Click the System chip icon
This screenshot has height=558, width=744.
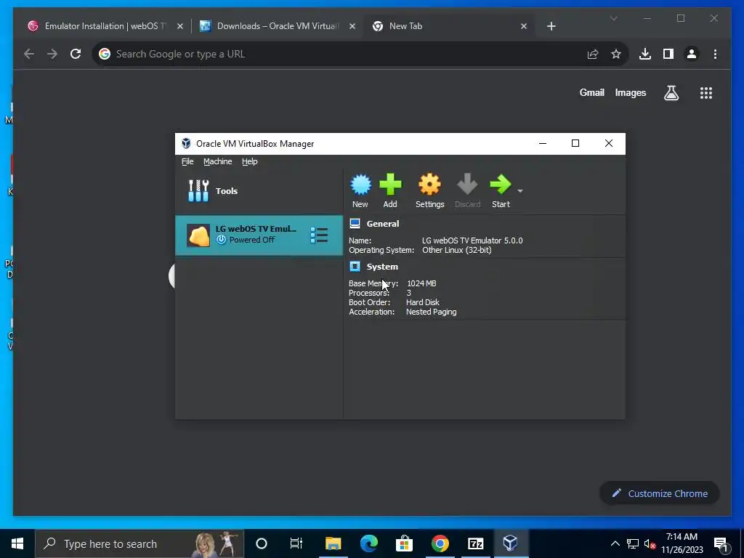(355, 266)
